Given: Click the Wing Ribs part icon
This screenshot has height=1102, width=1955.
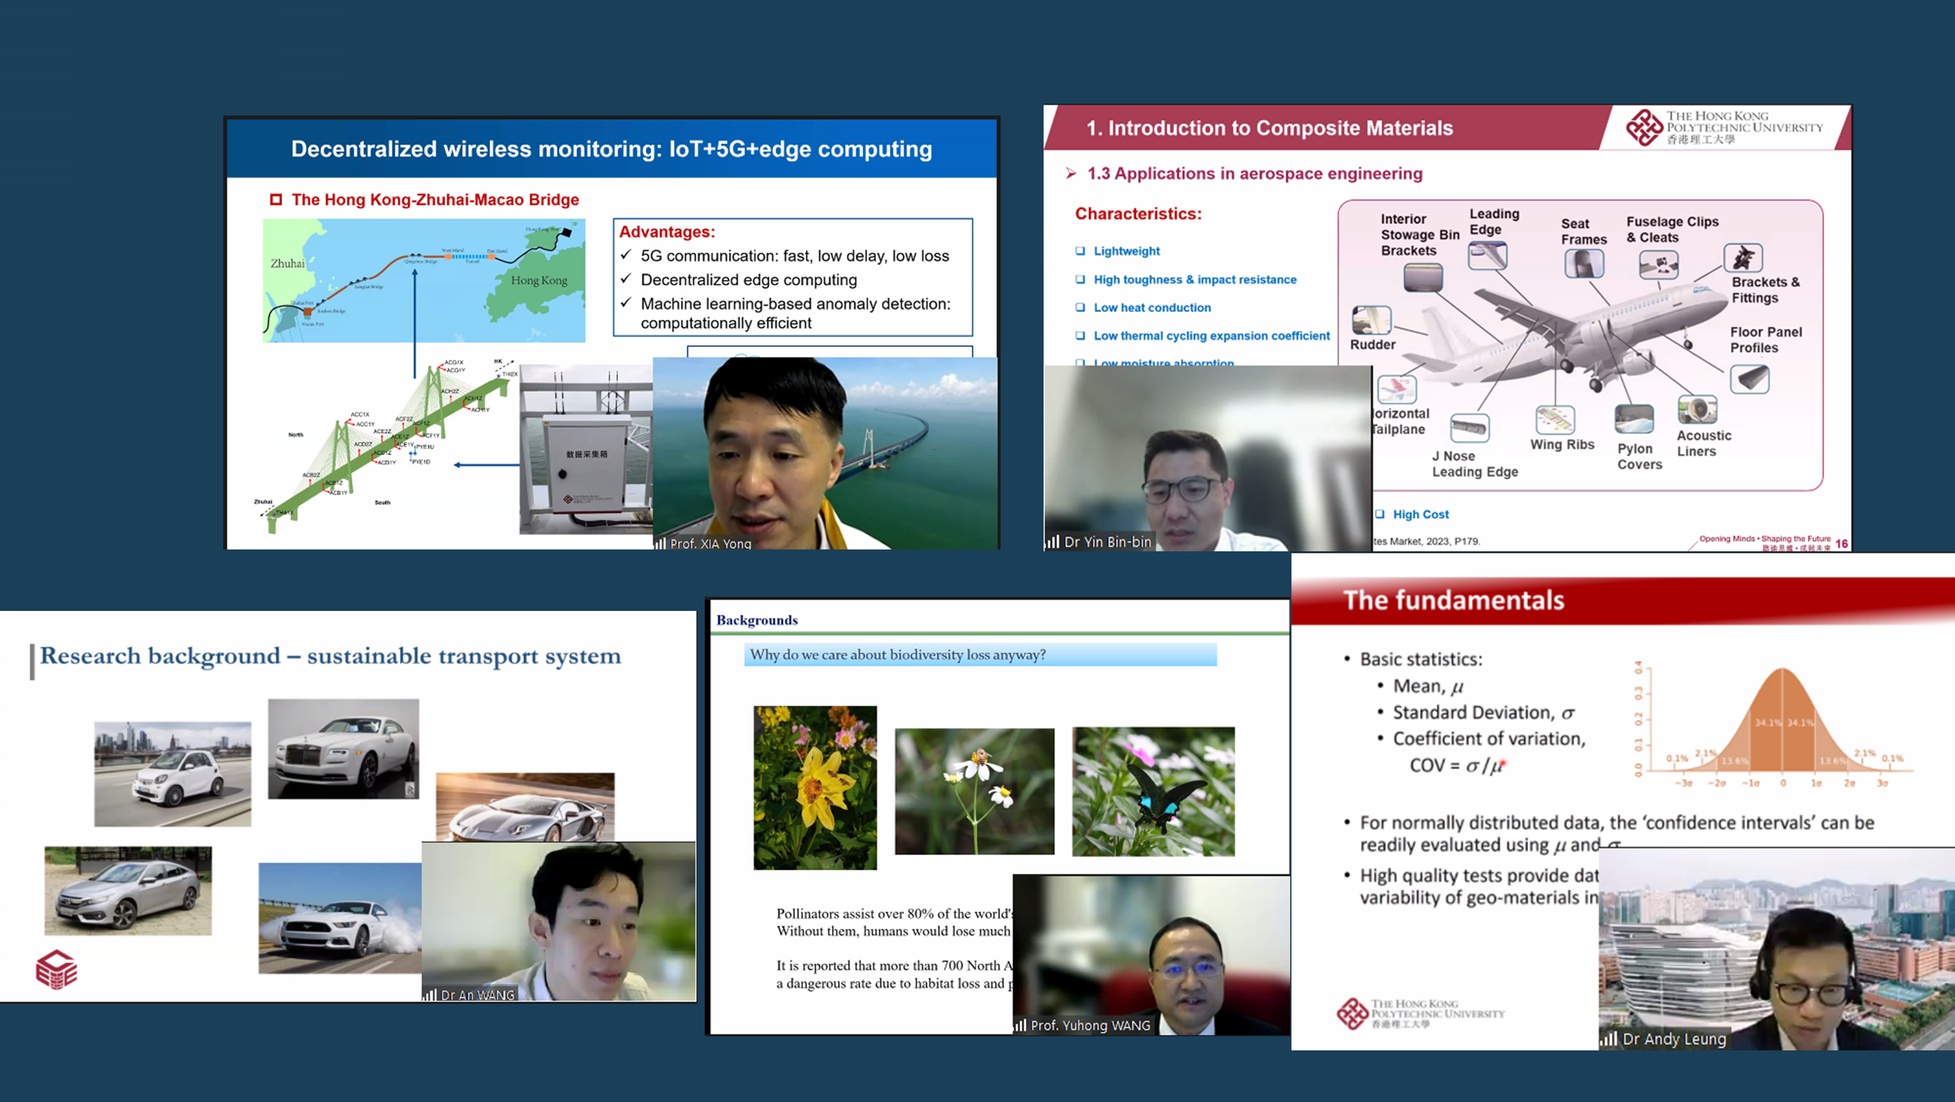Looking at the screenshot, I should tap(1555, 419).
